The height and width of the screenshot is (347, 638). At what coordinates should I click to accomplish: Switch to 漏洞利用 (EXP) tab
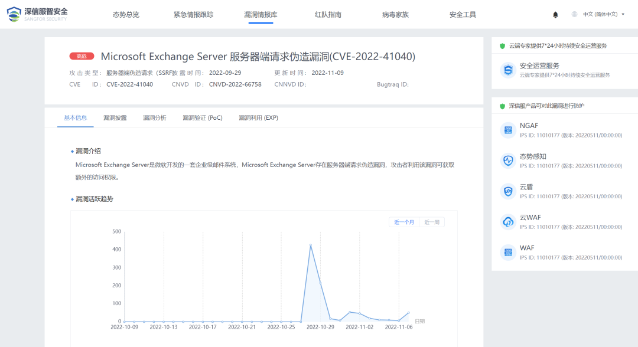click(258, 118)
